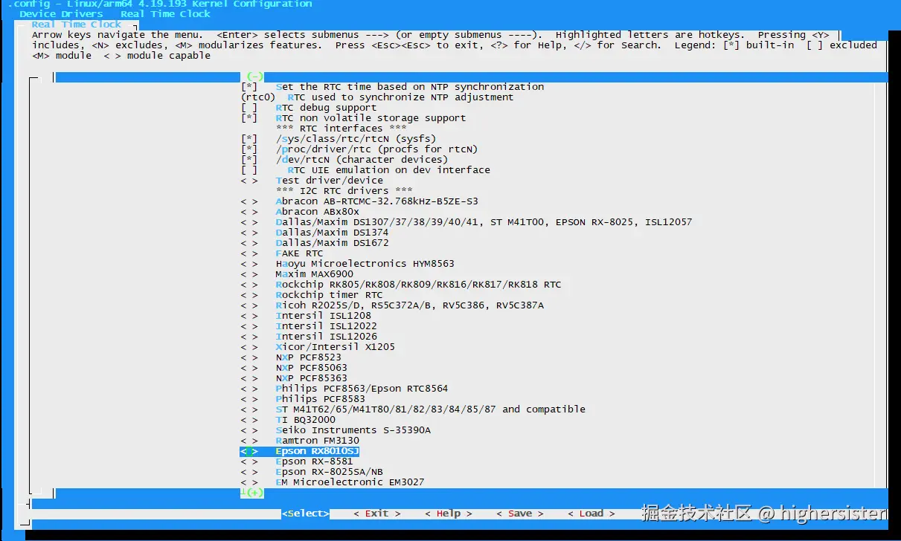Select Haoyu Microelectronics HYM8563 entry
The height and width of the screenshot is (541, 901).
(365, 264)
